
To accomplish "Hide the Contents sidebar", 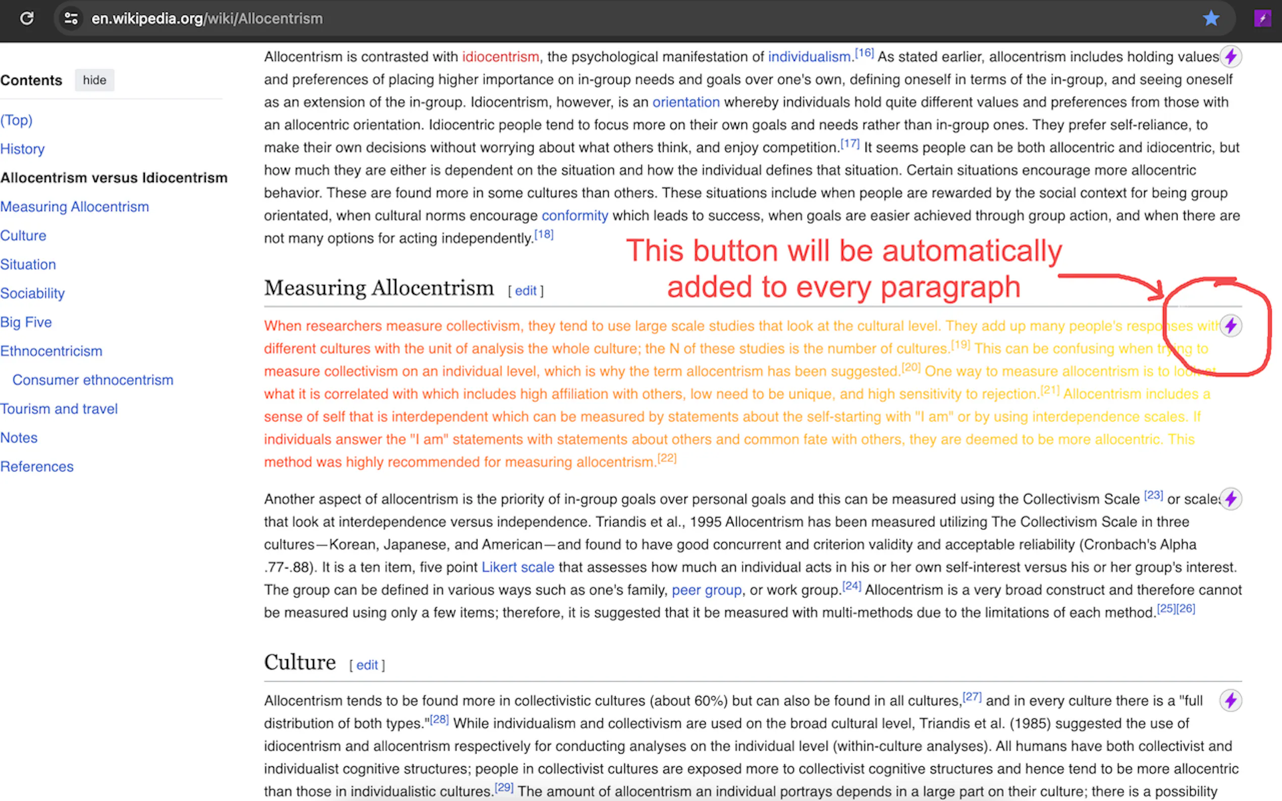I will [x=94, y=80].
